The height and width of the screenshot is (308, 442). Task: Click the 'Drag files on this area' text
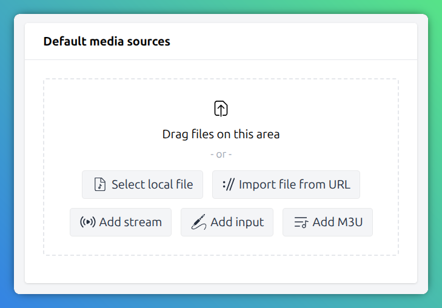click(x=221, y=134)
